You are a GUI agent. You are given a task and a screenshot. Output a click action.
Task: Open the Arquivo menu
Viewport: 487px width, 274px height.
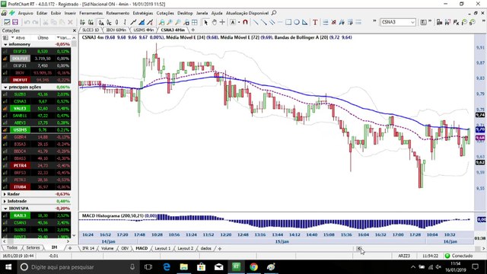tap(25, 13)
